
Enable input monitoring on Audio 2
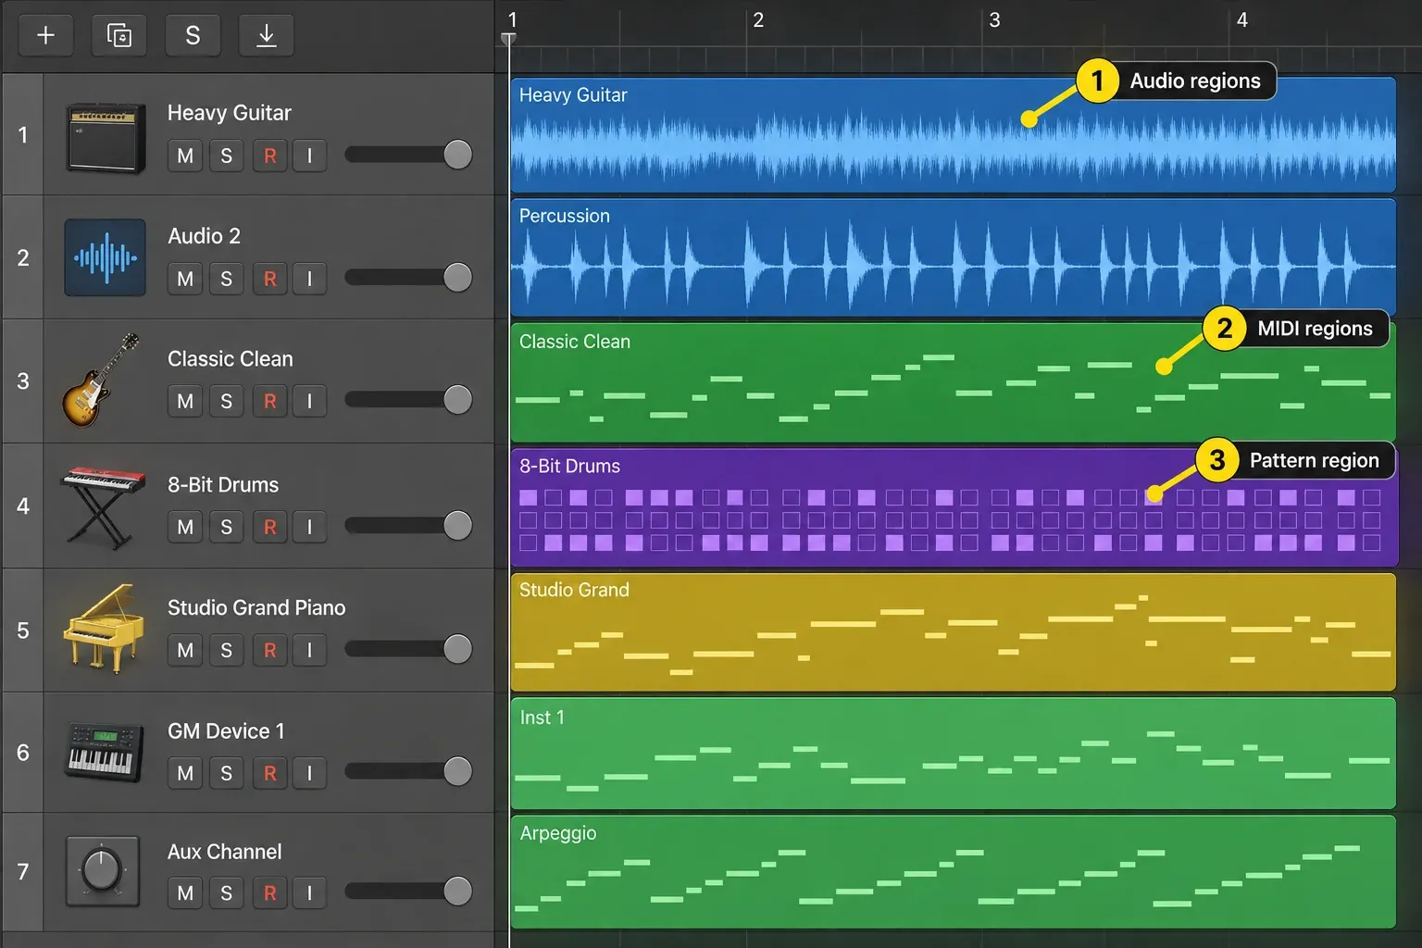point(309,279)
